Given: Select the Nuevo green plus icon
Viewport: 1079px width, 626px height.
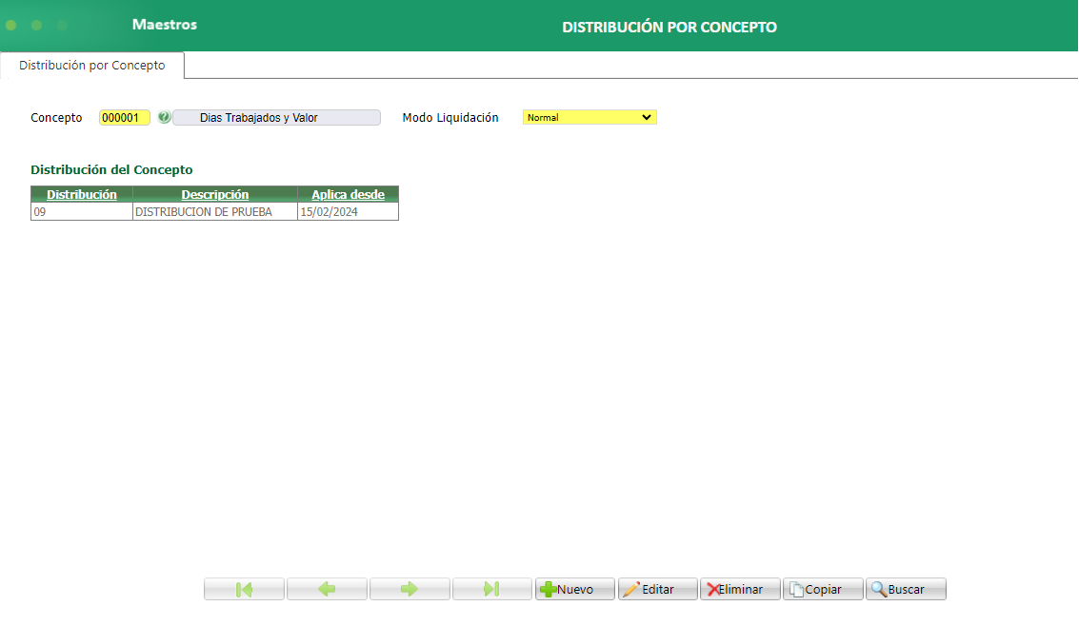Looking at the screenshot, I should click(549, 588).
